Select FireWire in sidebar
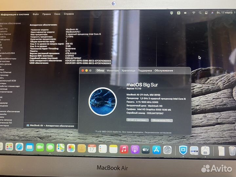Image resolution: width=236 pixels, height=177 pixels. [3, 37]
